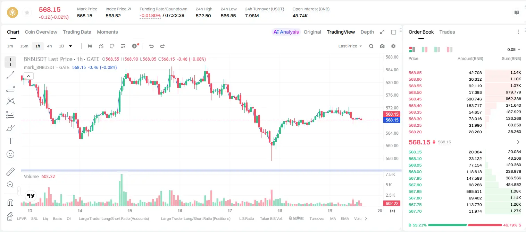Expand more timeframe intervals arrow
Image resolution: width=526 pixels, height=232 pixels.
[70, 46]
